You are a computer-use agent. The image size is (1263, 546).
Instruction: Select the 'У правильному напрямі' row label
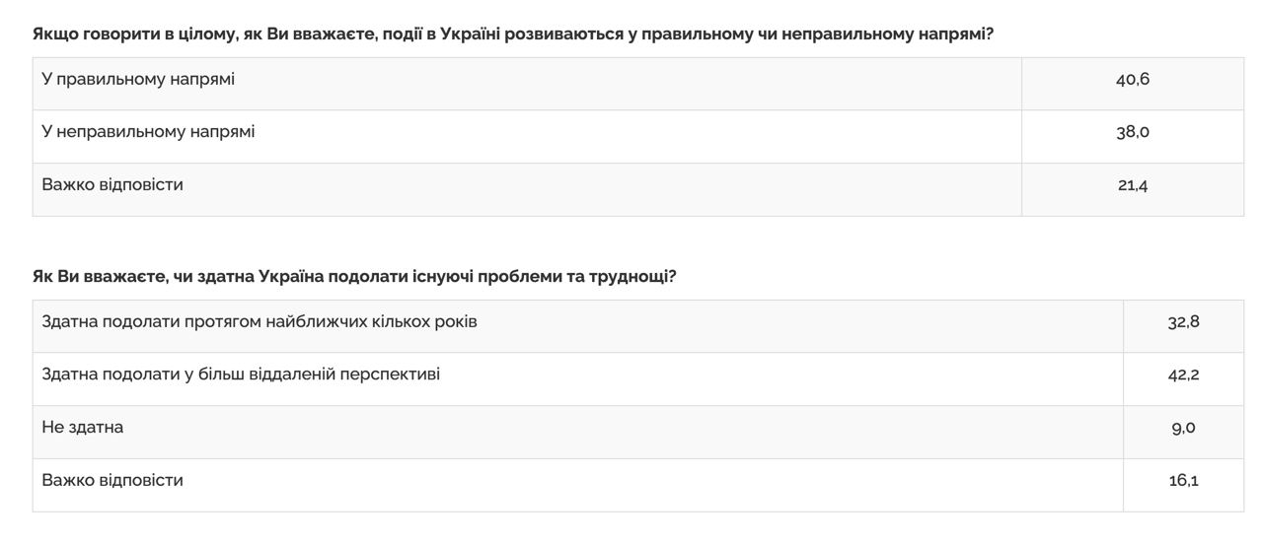point(138,79)
